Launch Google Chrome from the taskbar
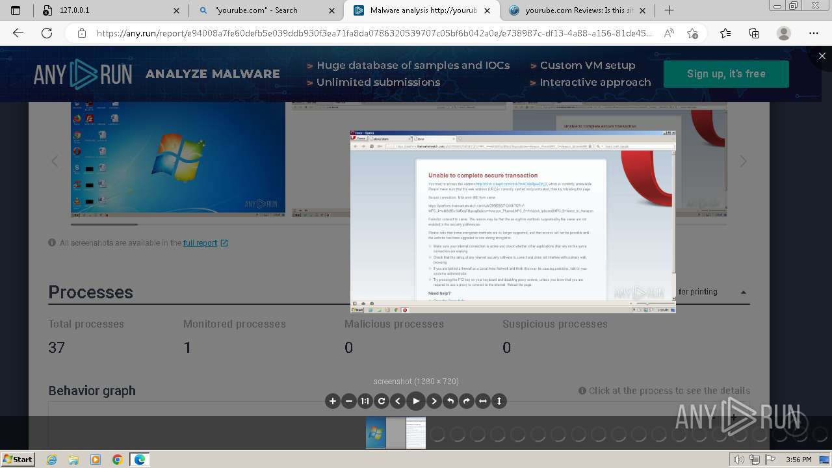The width and height of the screenshot is (832, 468). tap(118, 460)
